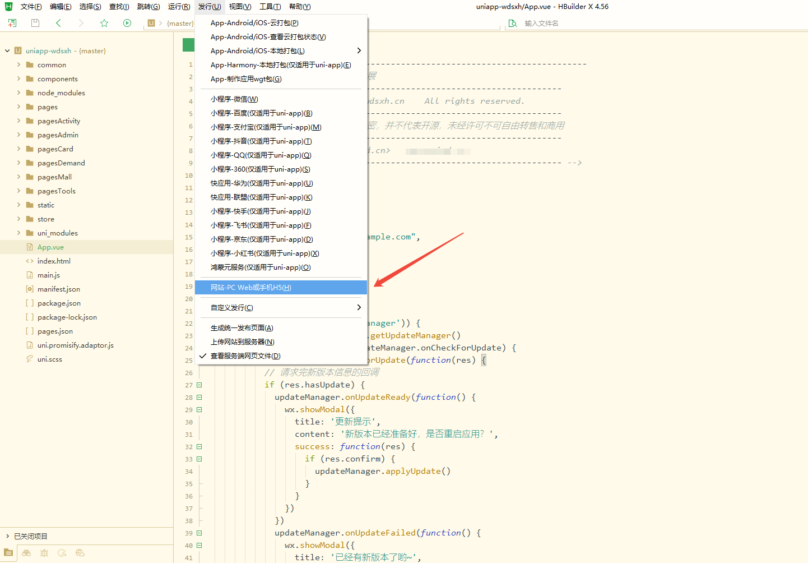Open package-lock.json in the file tree

67,317
